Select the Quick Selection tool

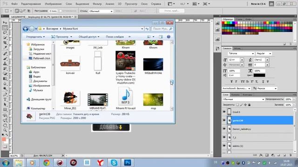(5, 38)
